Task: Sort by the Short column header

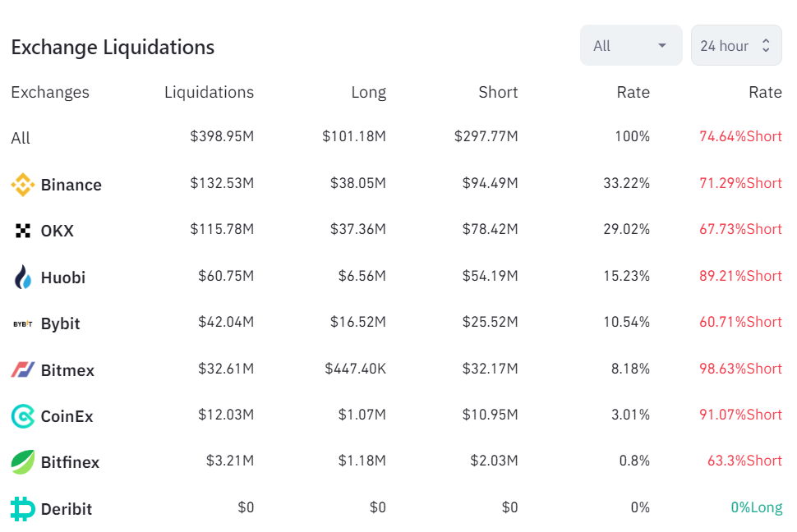Action: click(x=498, y=92)
